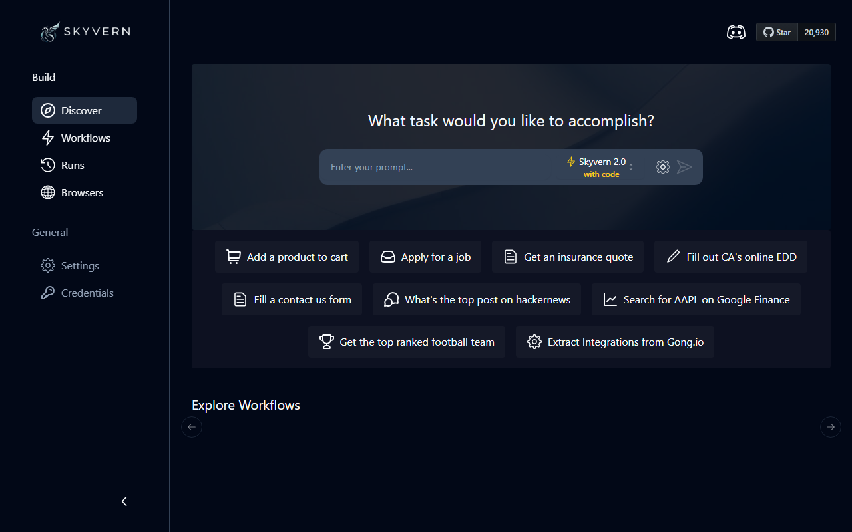Focus the 'Enter your prompt' field
This screenshot has height=532, width=852.
tap(439, 167)
